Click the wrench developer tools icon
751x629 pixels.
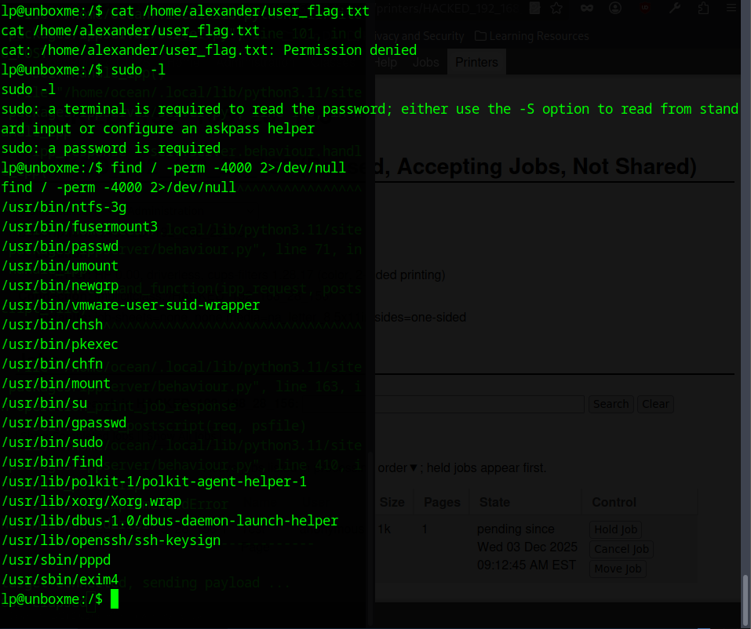click(674, 9)
